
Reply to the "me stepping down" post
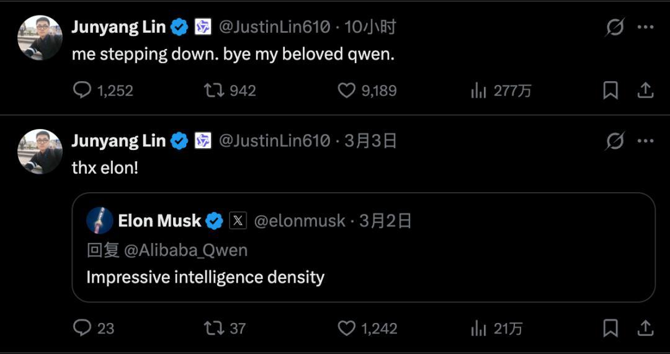pos(83,91)
